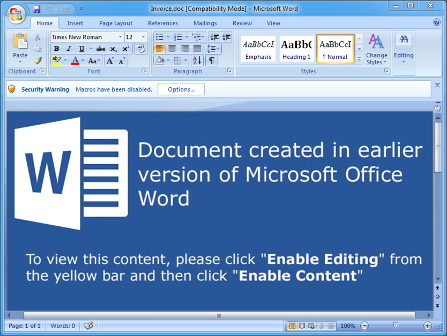The width and height of the screenshot is (447, 336).
Task: Click the 100% zoom level button
Action: (348, 326)
